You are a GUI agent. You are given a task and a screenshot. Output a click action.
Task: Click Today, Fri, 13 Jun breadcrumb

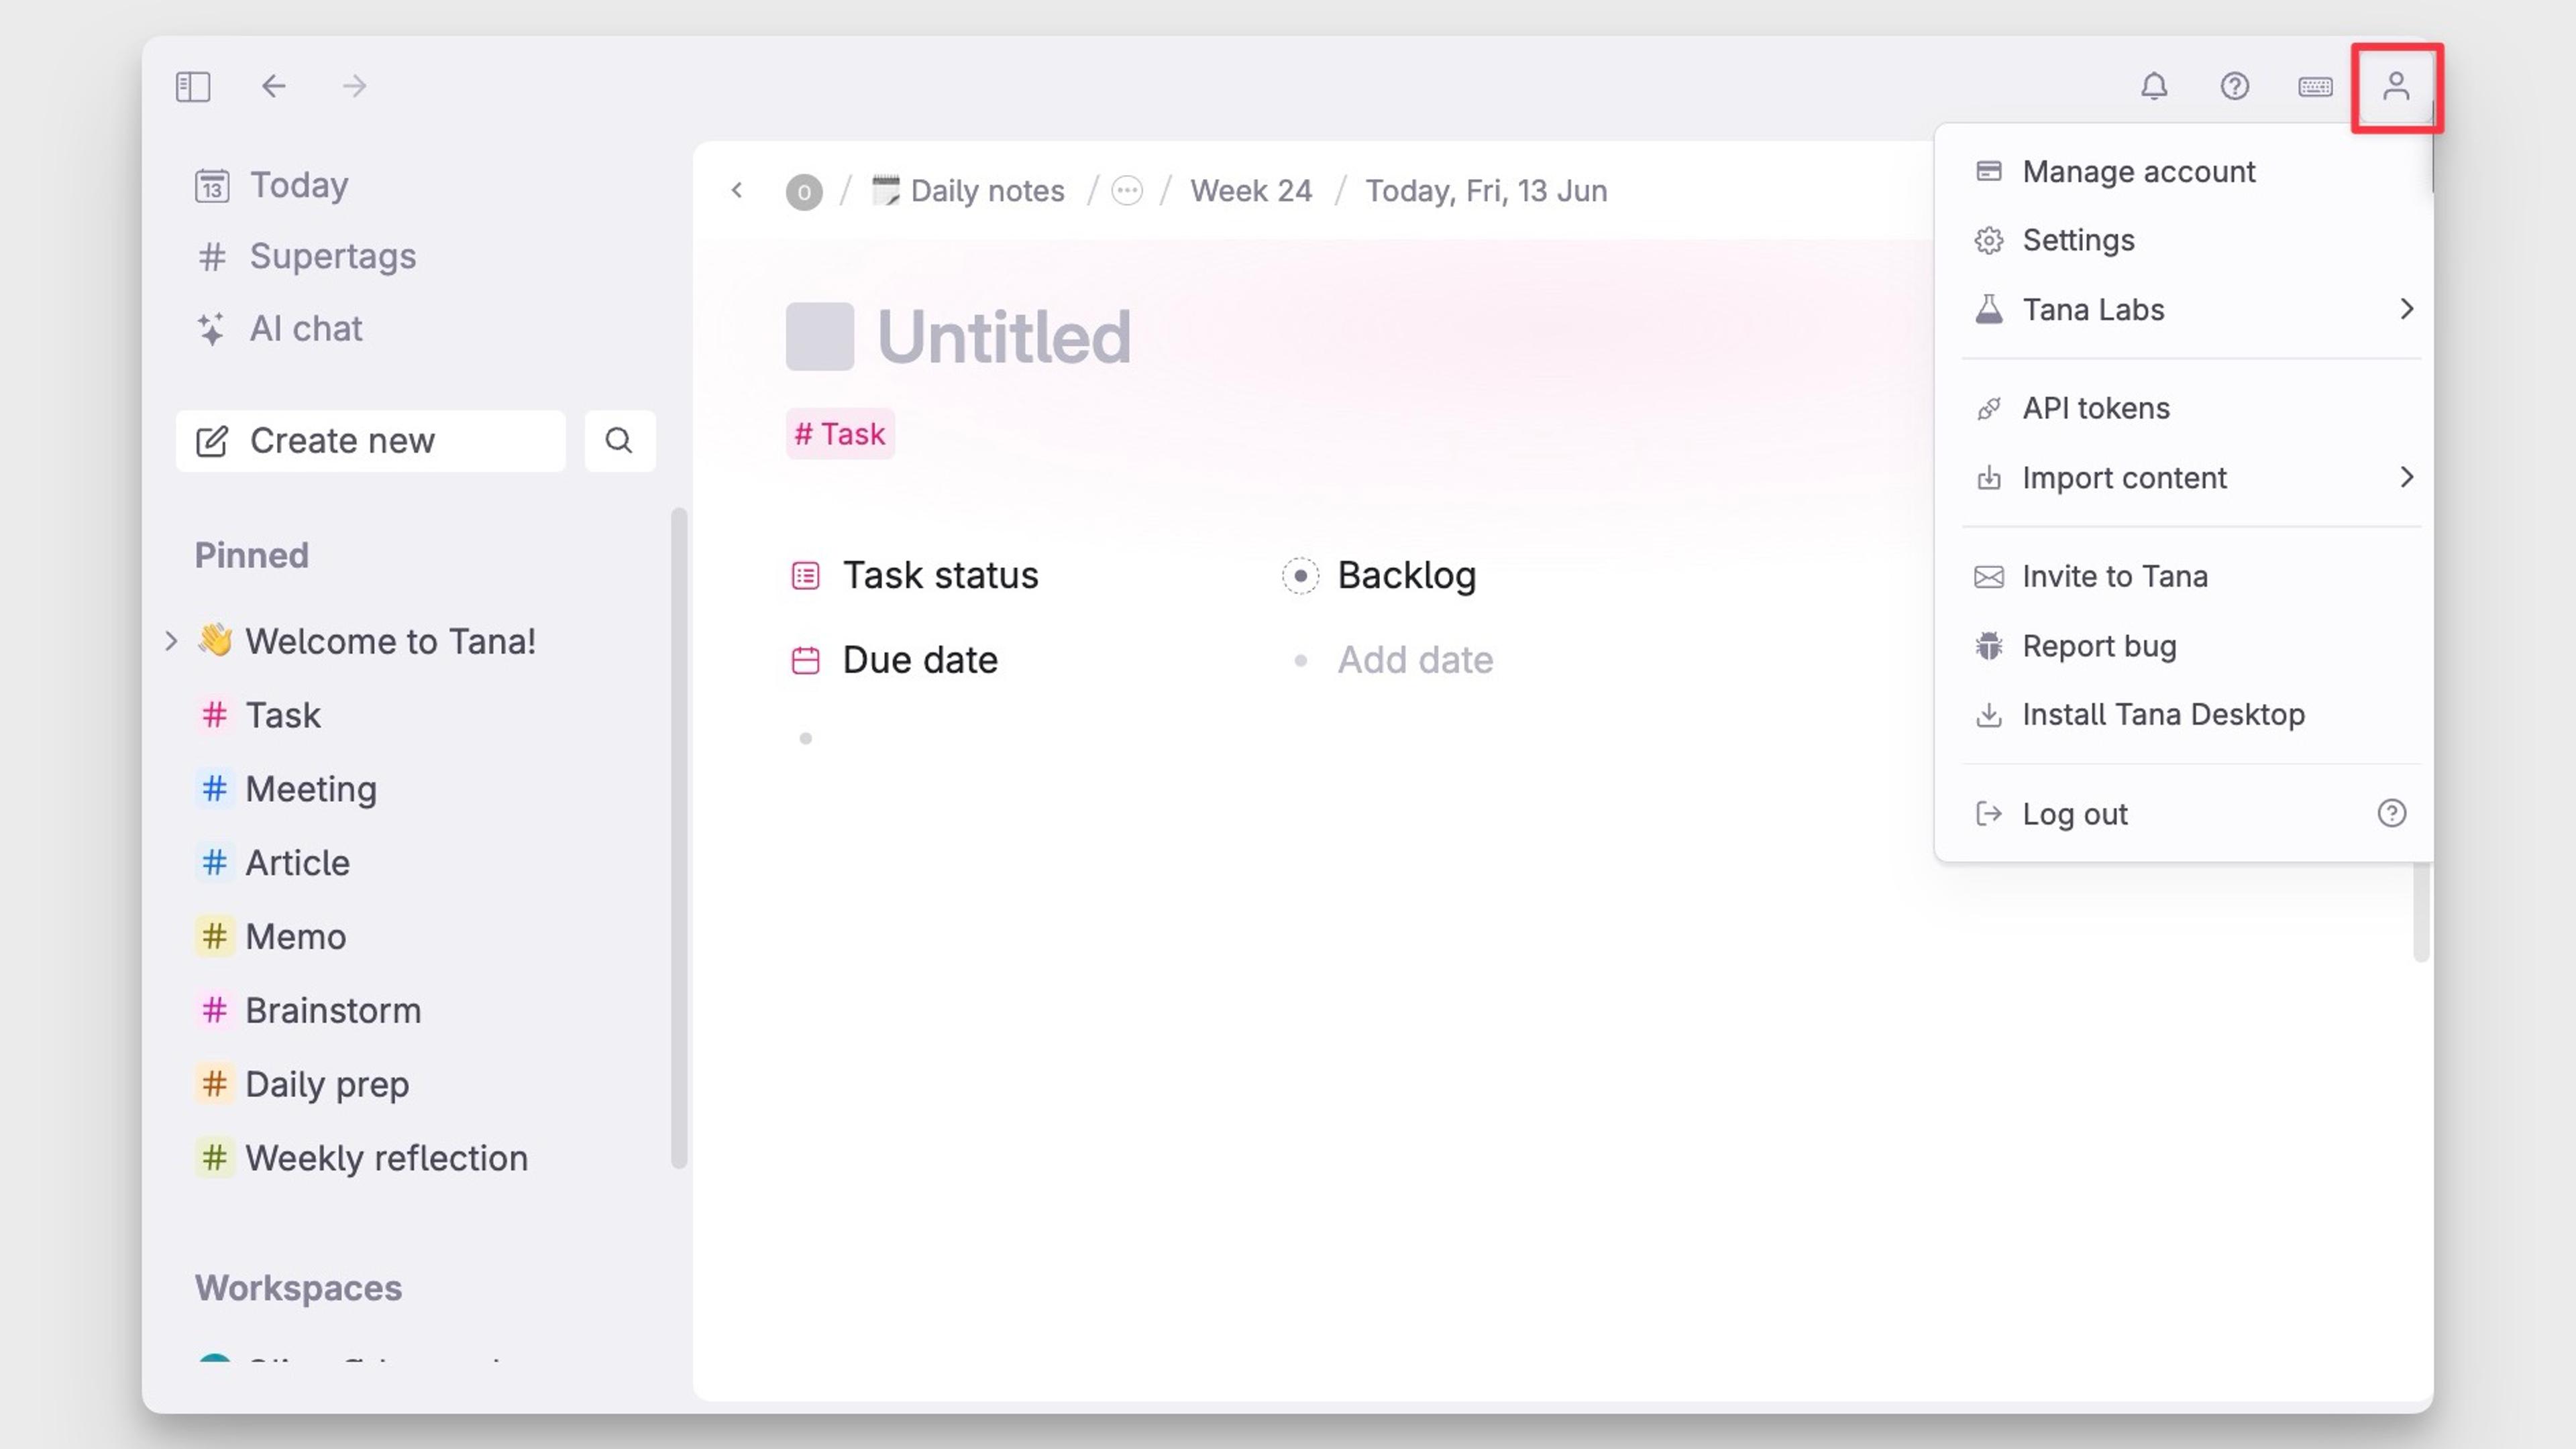(x=1486, y=191)
